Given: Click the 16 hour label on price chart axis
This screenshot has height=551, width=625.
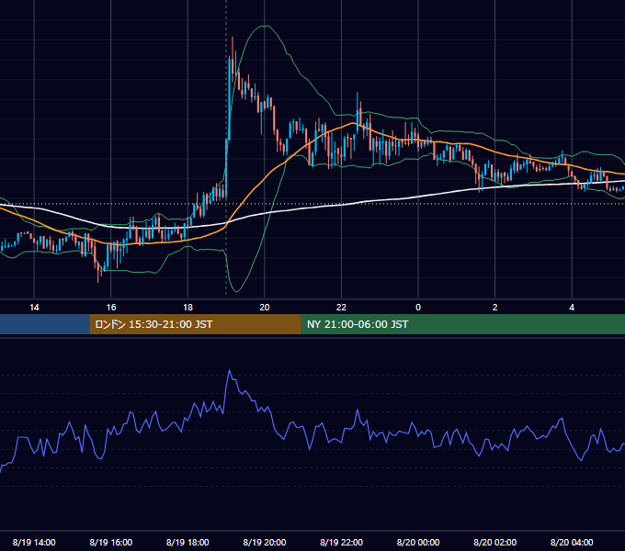Looking at the screenshot, I should (x=111, y=308).
